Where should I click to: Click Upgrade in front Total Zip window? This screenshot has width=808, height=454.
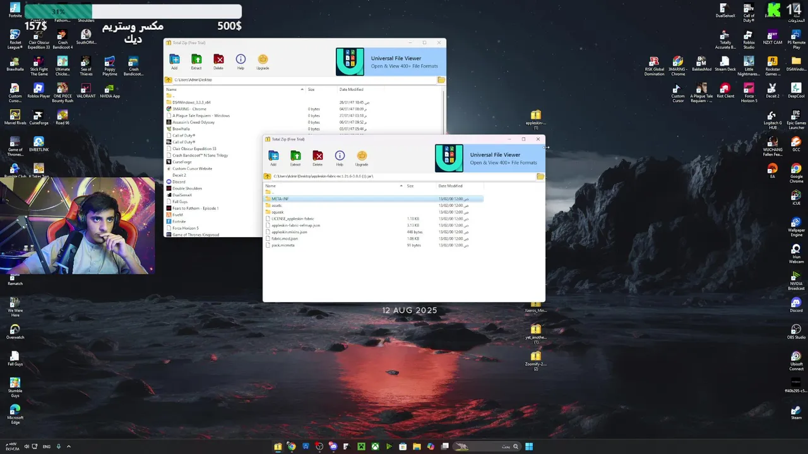pos(362,158)
